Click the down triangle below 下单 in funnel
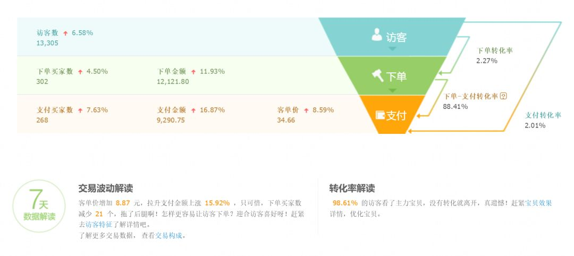 [x=392, y=90]
